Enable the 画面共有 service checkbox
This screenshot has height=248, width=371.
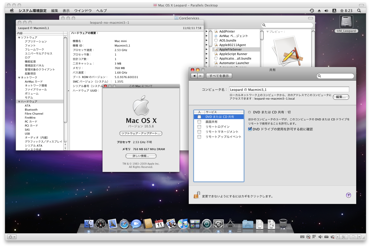pos(199,122)
